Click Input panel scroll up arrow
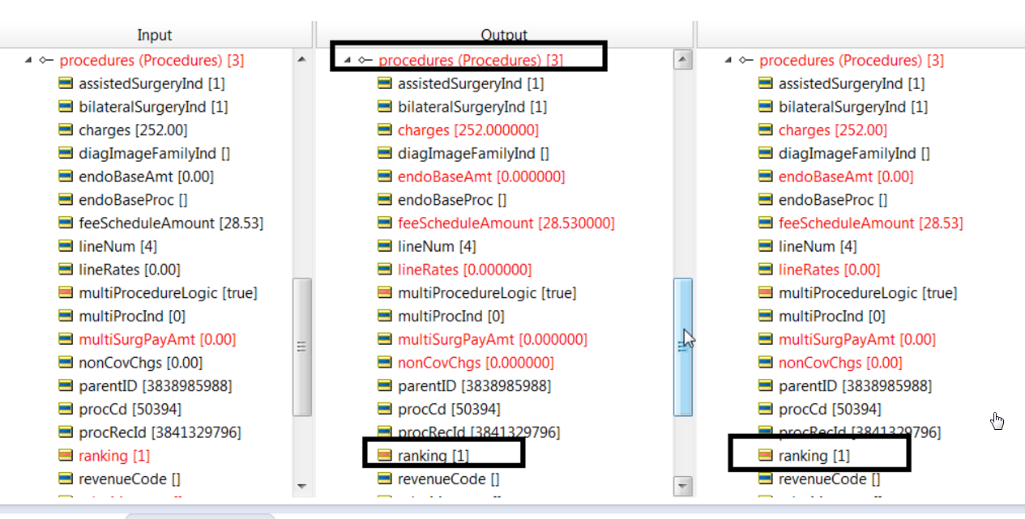 click(x=301, y=60)
